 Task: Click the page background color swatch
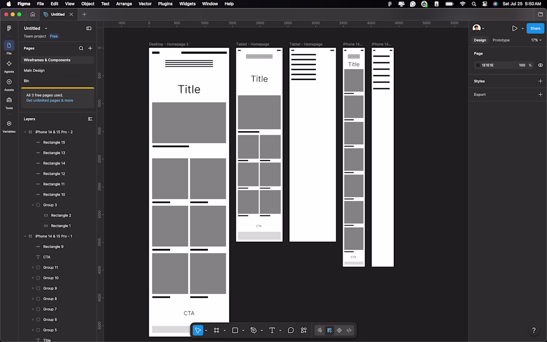point(477,65)
